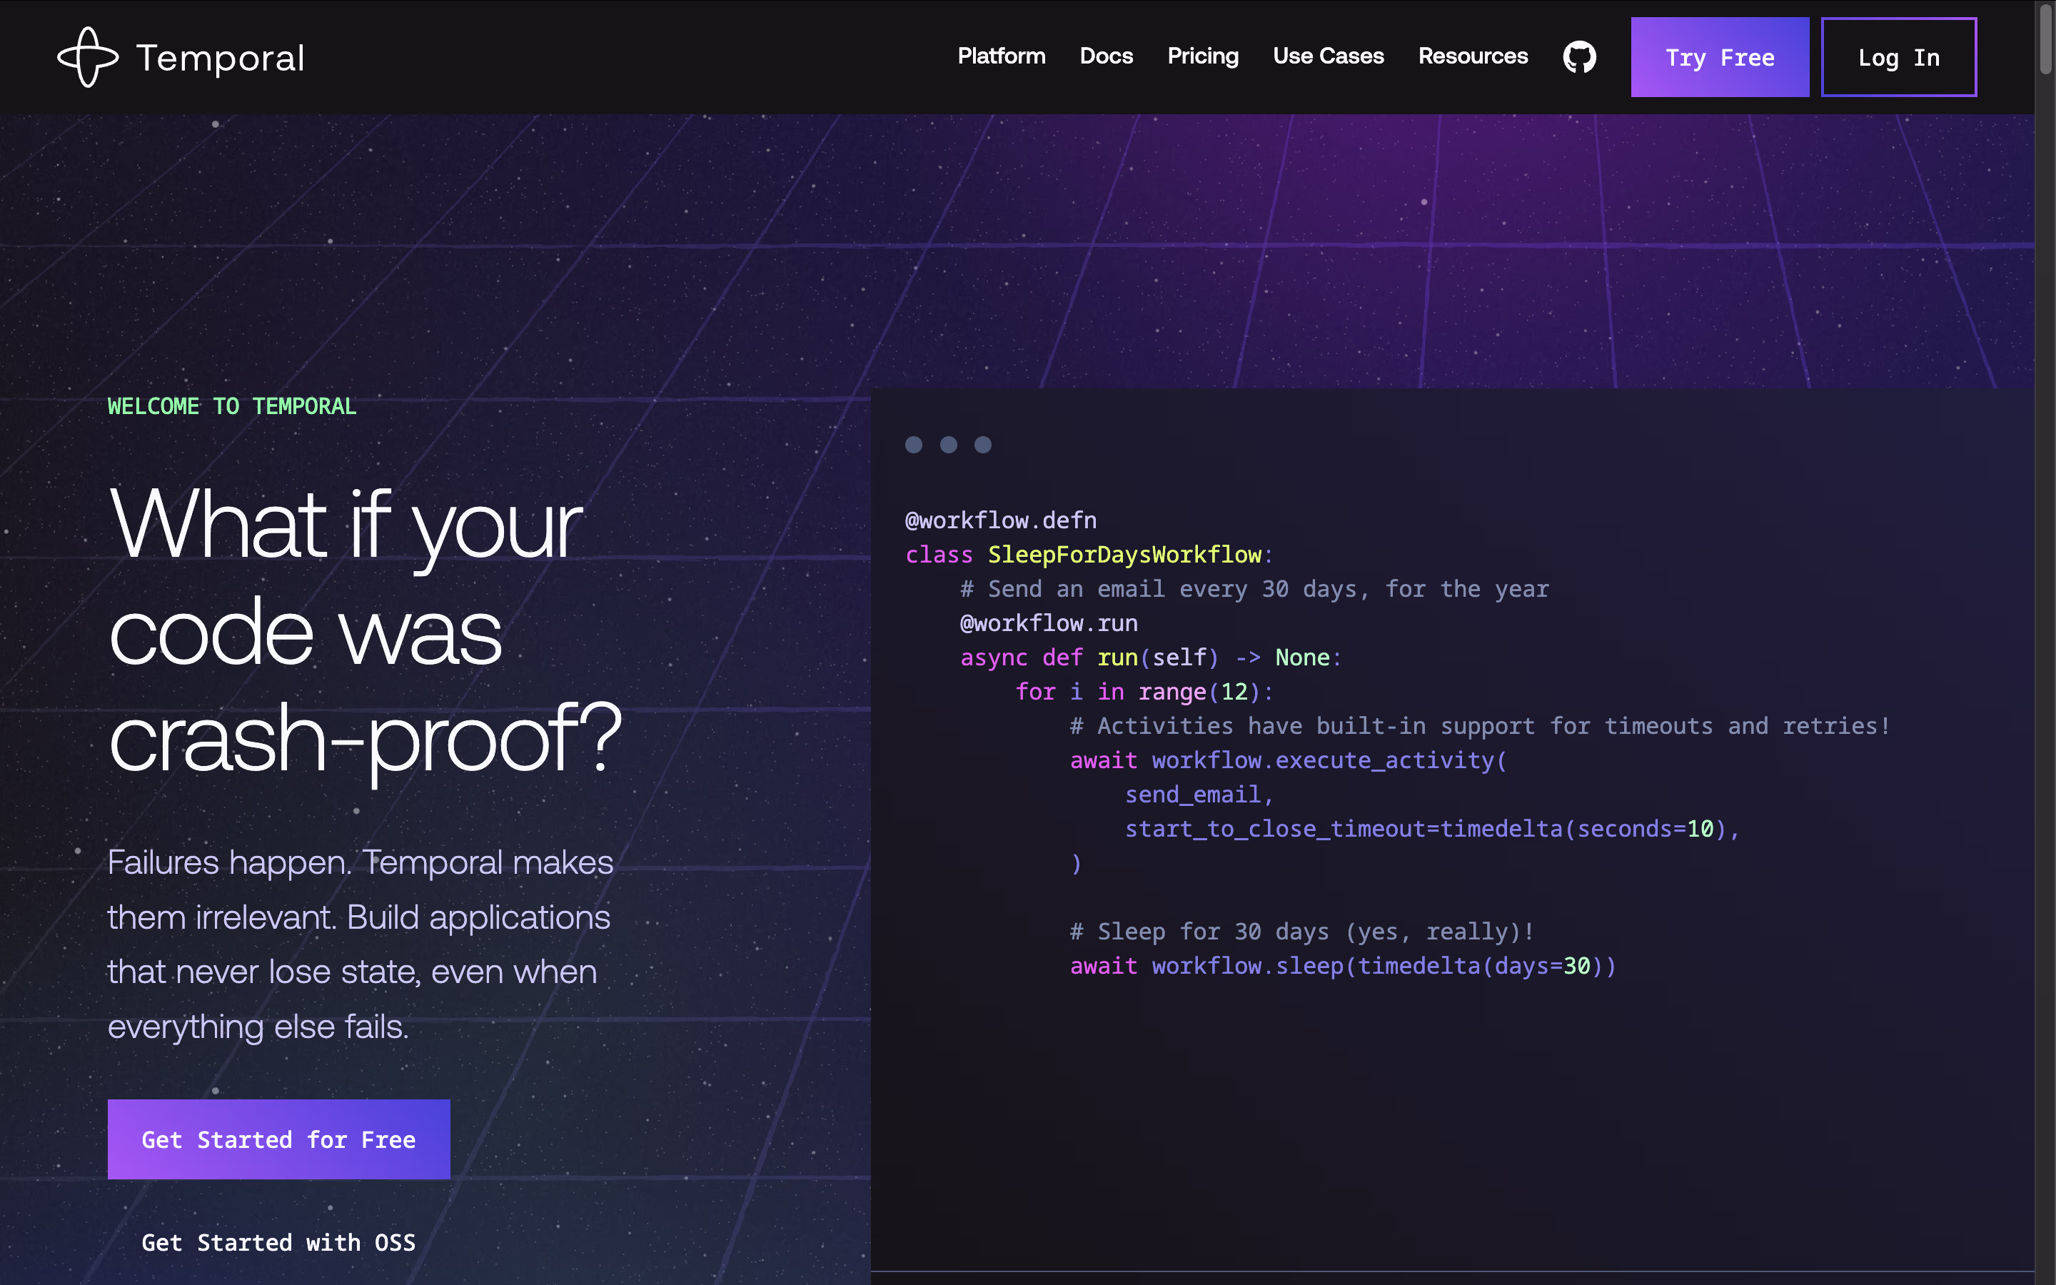Screen dimensions: 2056x1285
Task: Click the "Send an email every 30 days" comment
Action: click(x=1255, y=589)
